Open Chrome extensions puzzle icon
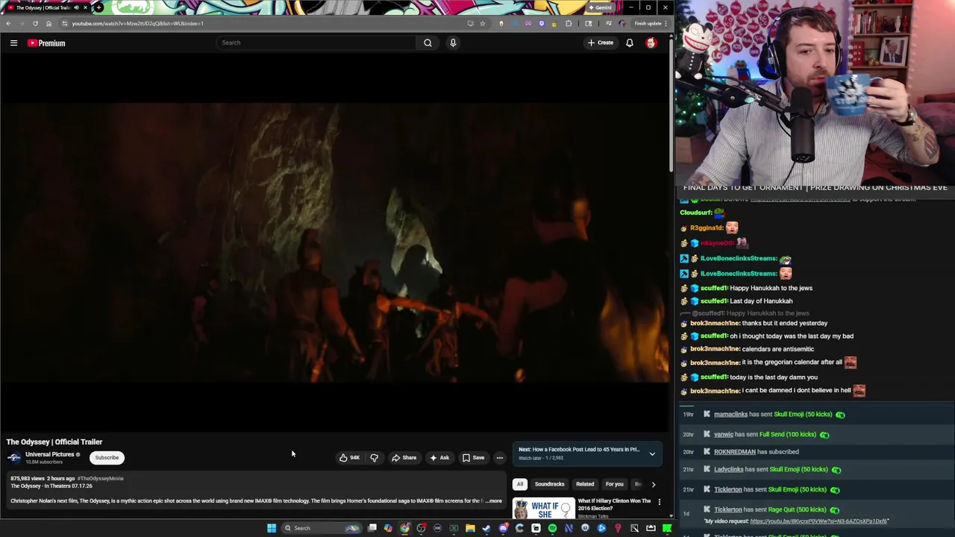 tap(569, 23)
